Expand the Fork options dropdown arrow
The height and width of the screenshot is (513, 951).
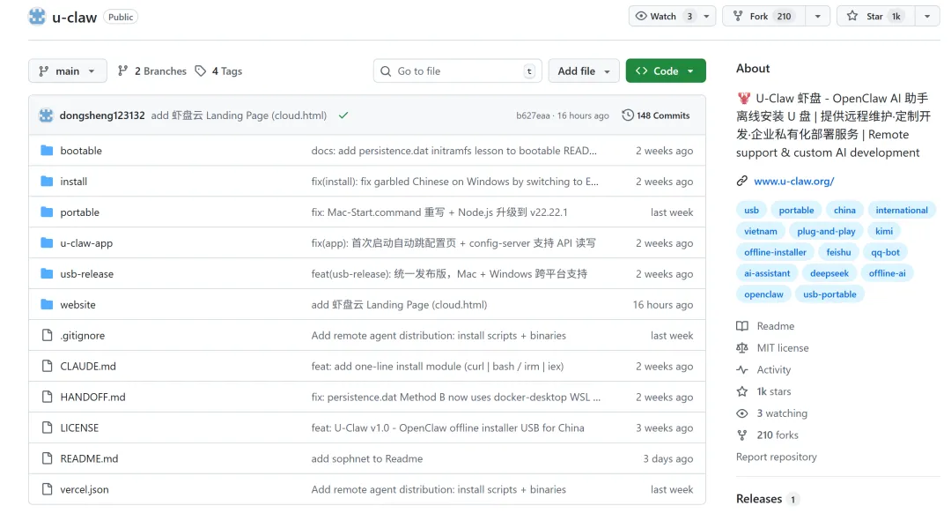coord(817,17)
